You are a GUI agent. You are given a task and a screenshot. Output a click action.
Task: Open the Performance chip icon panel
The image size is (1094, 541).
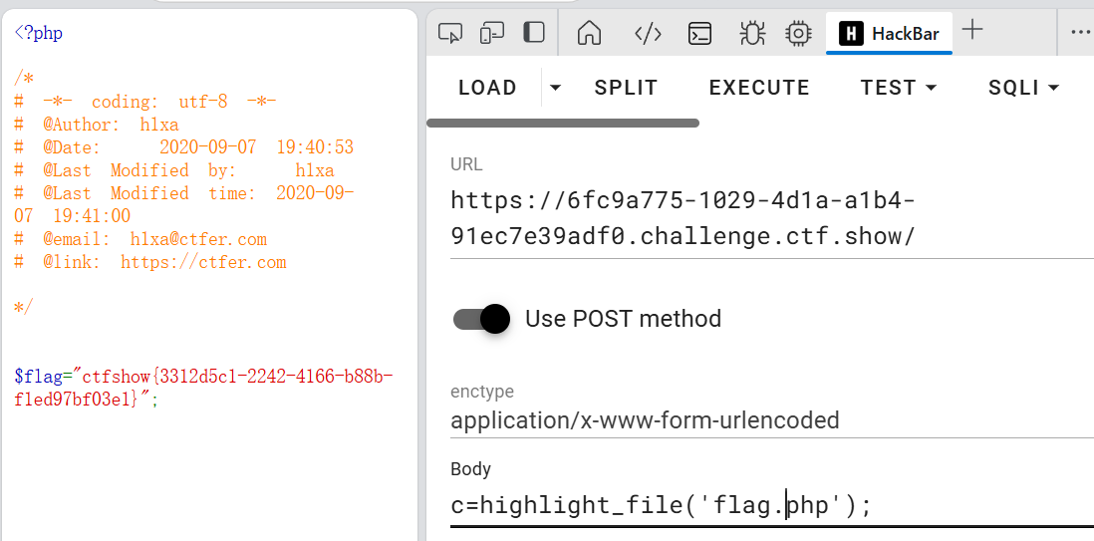(x=798, y=33)
